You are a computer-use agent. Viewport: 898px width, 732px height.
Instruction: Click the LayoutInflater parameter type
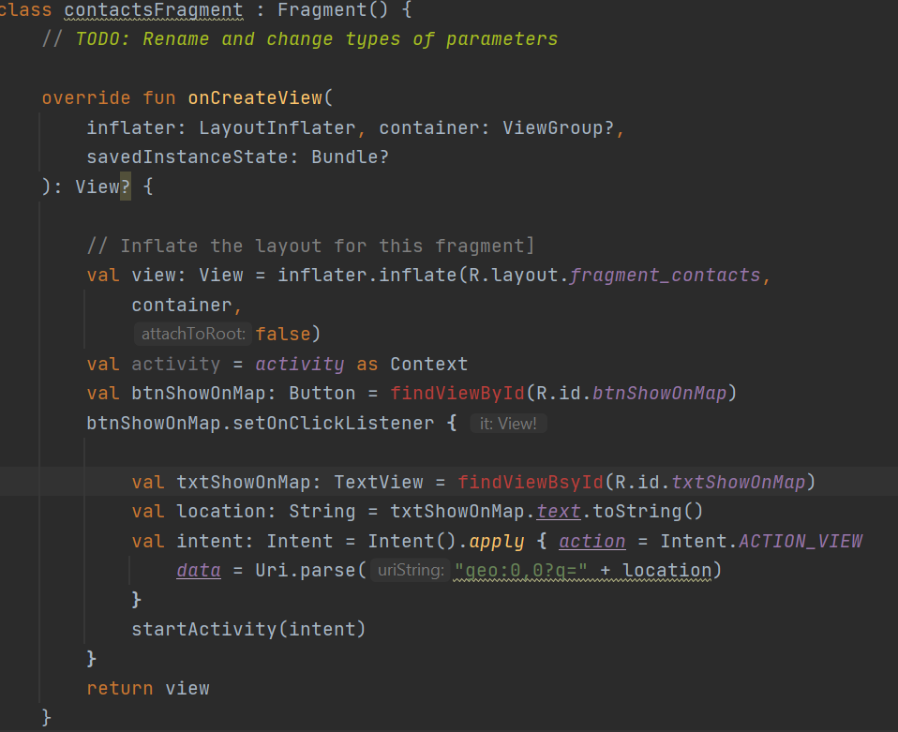(x=277, y=127)
